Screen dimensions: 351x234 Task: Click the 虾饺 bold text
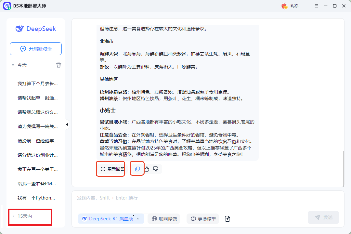coord(104,67)
